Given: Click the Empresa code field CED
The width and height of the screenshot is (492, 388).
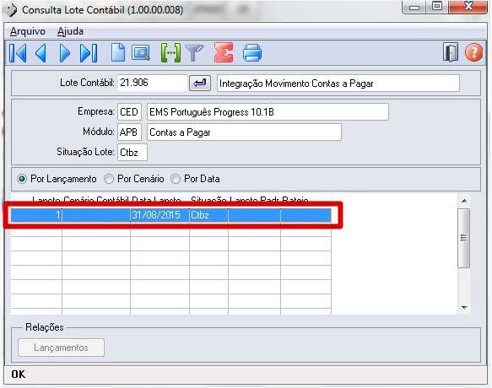Looking at the screenshot, I should (129, 111).
